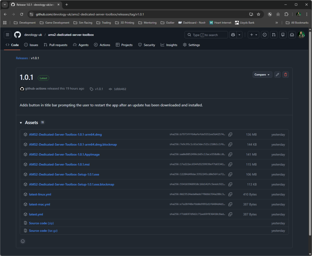This screenshot has height=256, width=312.
Task: Open the Copilot chat icon
Action: pyautogui.click(x=233, y=35)
